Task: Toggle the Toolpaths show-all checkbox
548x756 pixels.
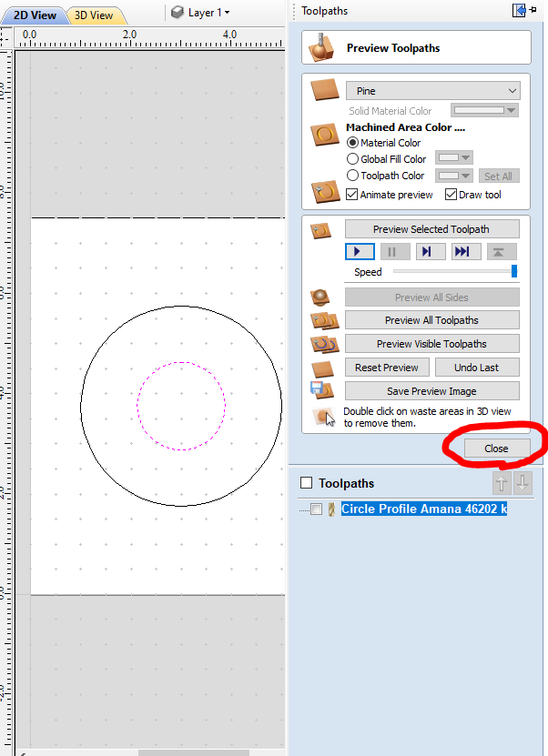Action: [307, 483]
